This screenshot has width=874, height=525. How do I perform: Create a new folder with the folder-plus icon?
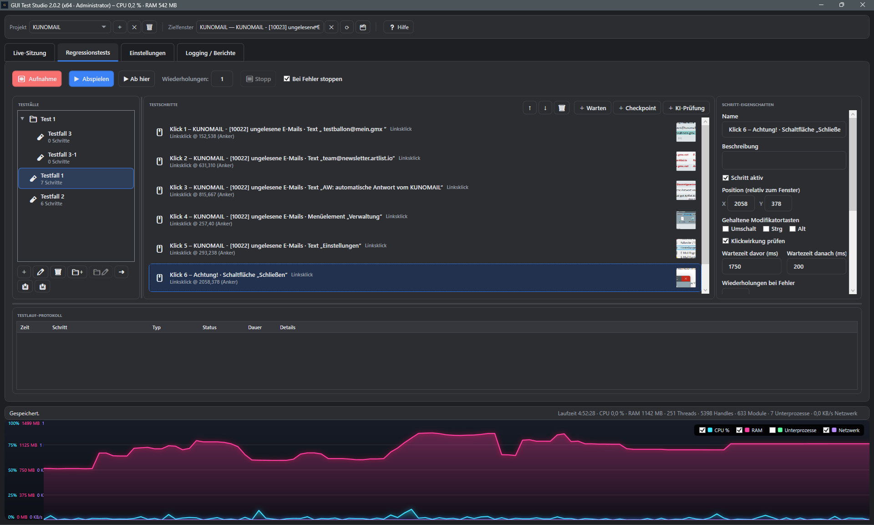point(77,272)
